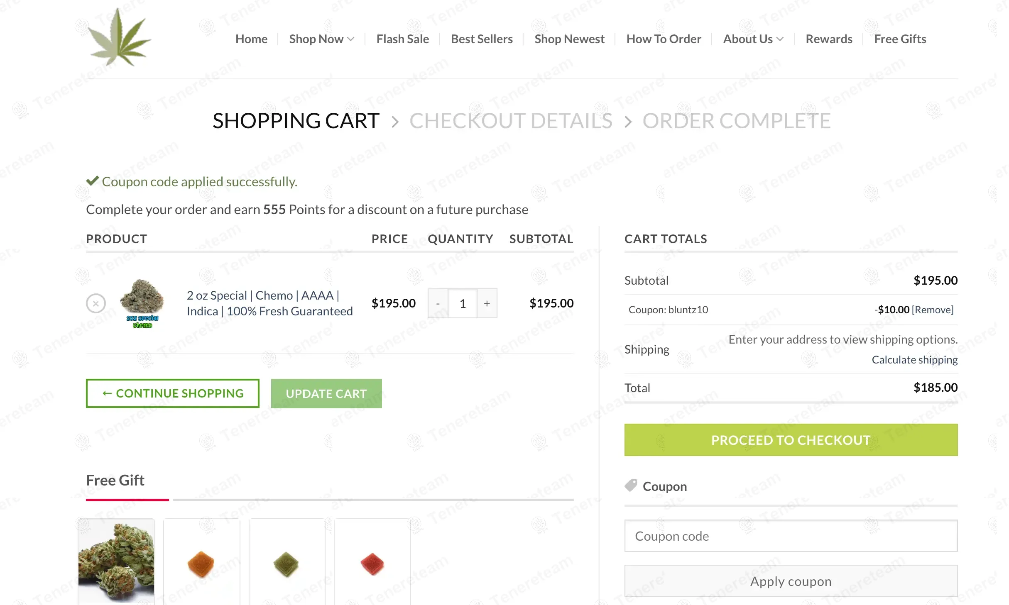The width and height of the screenshot is (1009, 605).
Task: Click Proceed to Checkout button
Action: pyautogui.click(x=791, y=440)
